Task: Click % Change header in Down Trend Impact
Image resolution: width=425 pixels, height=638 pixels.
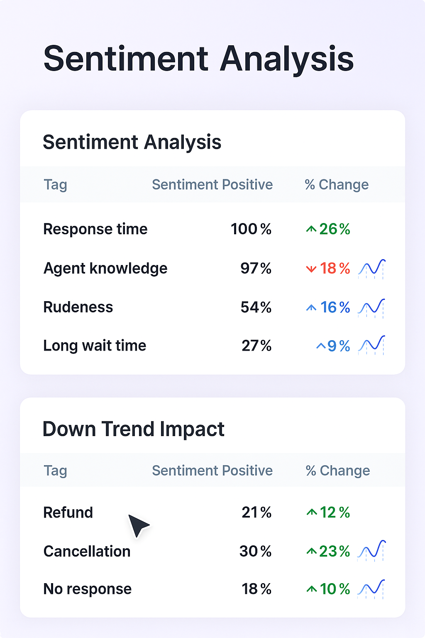Action: tap(337, 471)
